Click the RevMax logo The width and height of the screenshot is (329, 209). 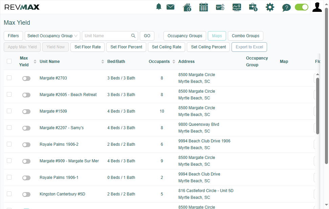(22, 7)
